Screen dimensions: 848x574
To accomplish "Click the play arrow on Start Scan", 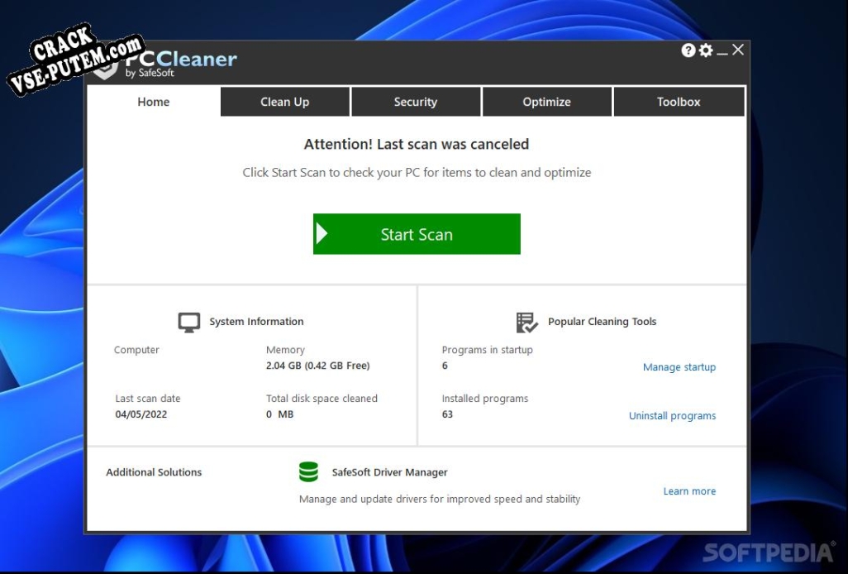I will click(x=322, y=234).
